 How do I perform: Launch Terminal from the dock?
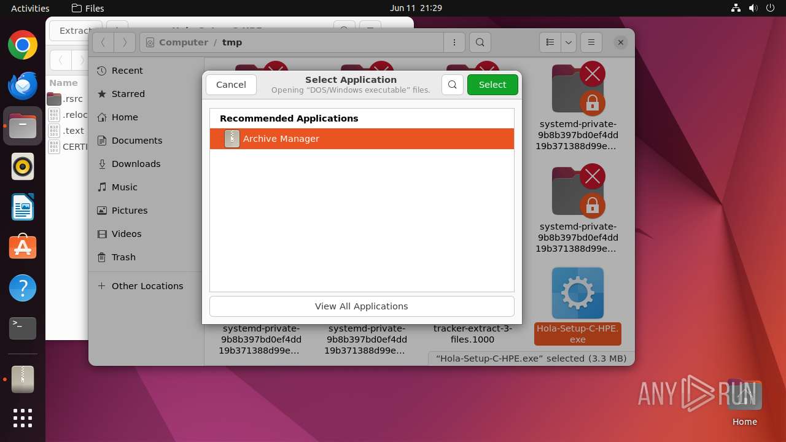pyautogui.click(x=23, y=328)
